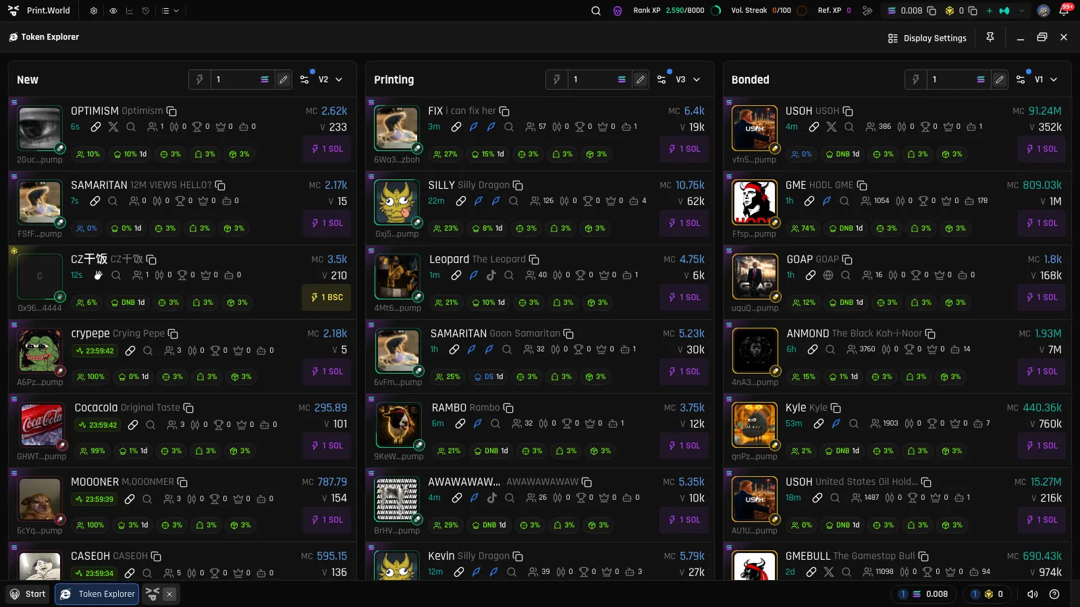Buy 1 BSC of CZ干饭
Viewport: 1080px width, 607px height.
[x=327, y=297]
